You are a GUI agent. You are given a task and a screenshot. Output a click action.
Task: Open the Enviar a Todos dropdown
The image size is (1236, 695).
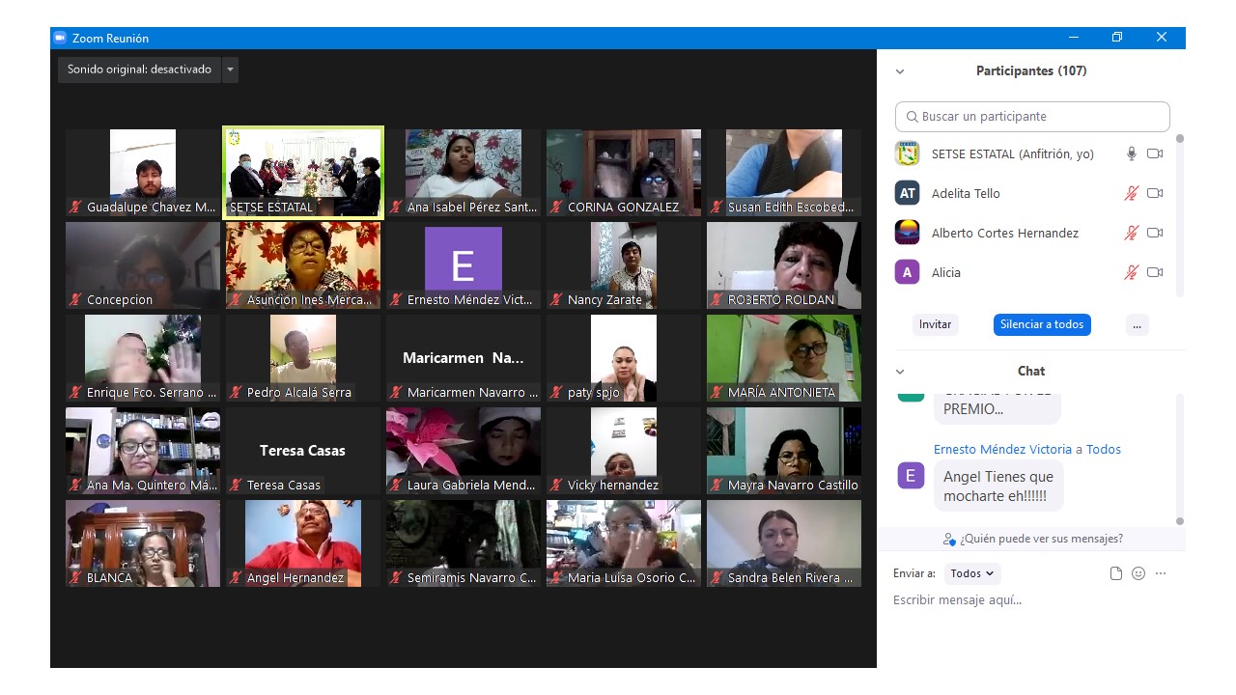tap(972, 573)
